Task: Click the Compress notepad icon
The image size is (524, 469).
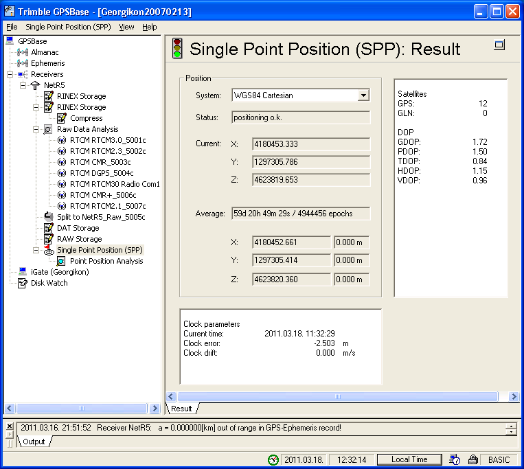Action: (x=61, y=118)
